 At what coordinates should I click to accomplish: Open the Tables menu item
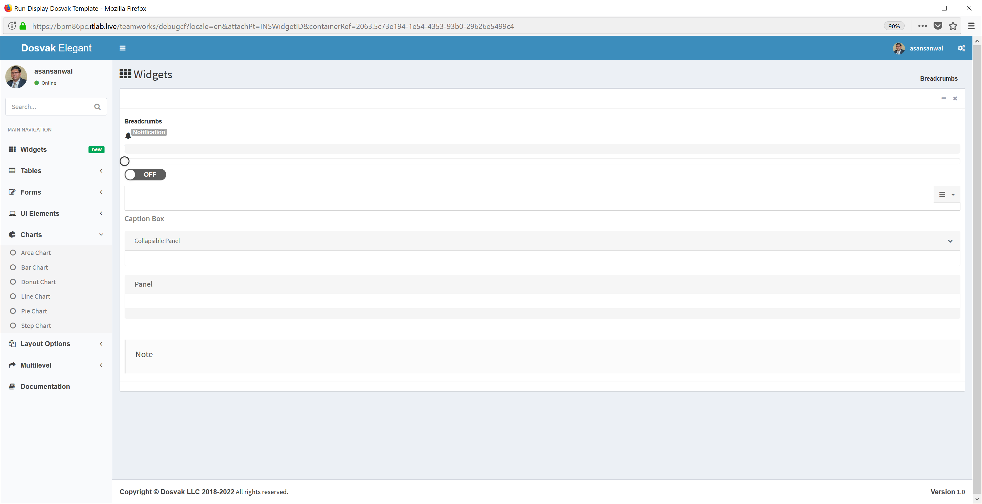tap(56, 171)
